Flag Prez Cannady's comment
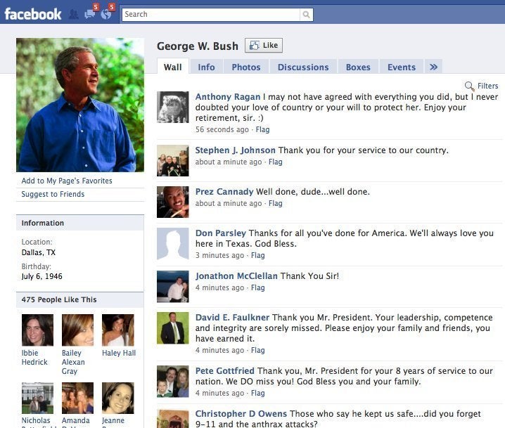505x428 pixels. click(276, 203)
